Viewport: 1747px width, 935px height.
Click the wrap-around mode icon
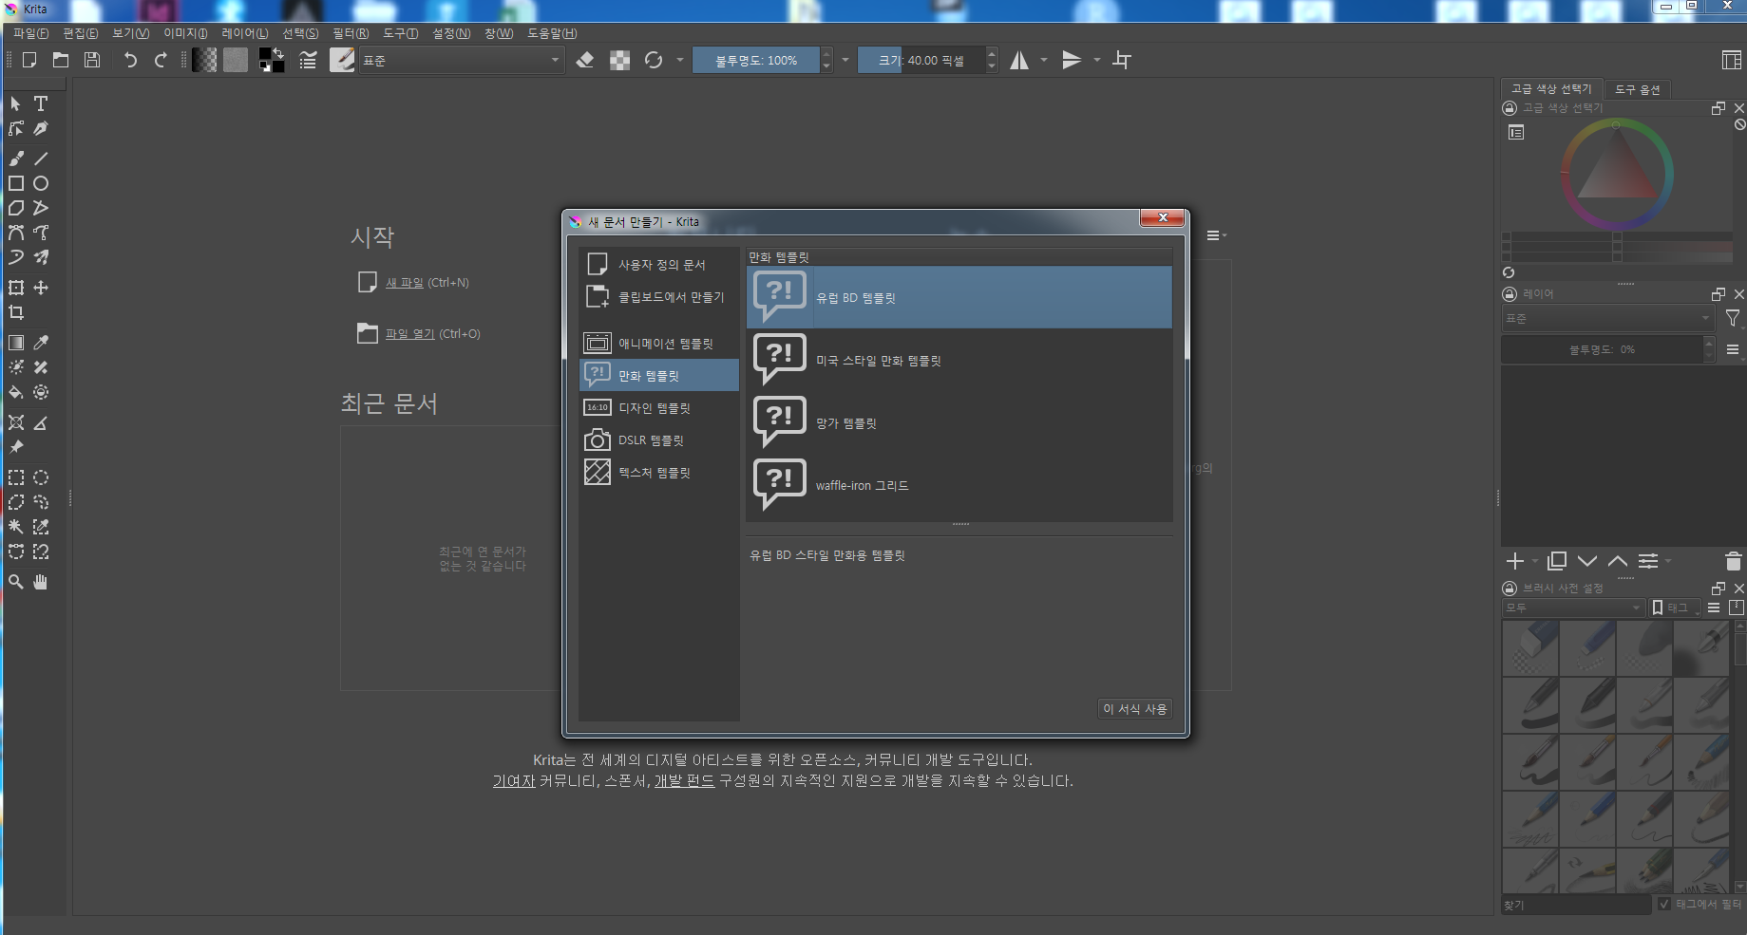tap(1122, 60)
